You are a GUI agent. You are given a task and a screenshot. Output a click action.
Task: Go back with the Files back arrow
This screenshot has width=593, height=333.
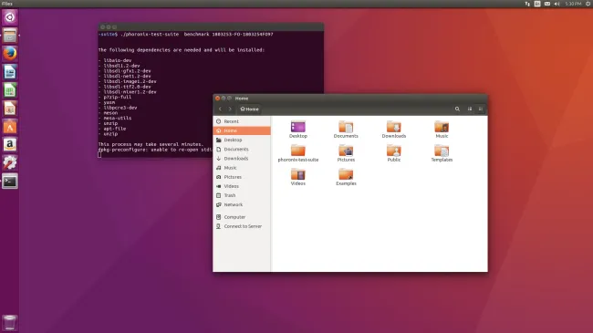pyautogui.click(x=220, y=109)
